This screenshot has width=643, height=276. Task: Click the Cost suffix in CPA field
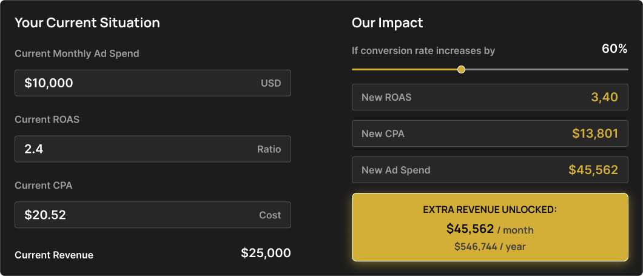(270, 215)
